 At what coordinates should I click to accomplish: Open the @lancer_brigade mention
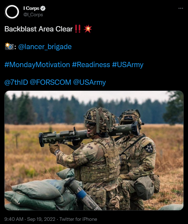(45, 47)
